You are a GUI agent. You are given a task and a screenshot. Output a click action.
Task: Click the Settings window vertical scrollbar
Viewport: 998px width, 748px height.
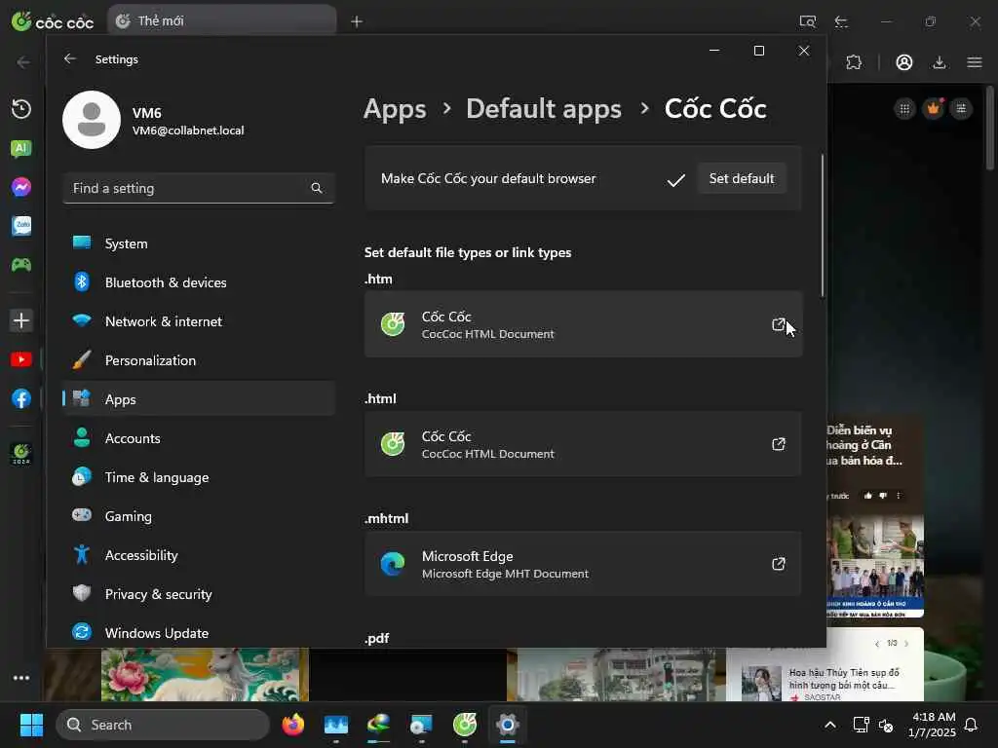coord(823,225)
